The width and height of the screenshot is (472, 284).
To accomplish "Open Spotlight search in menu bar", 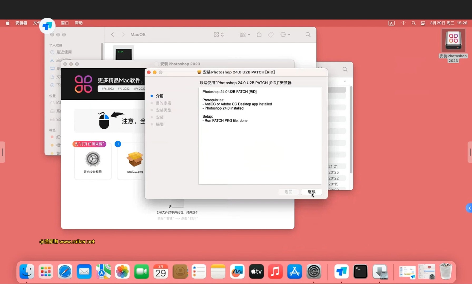I will 414,23.
